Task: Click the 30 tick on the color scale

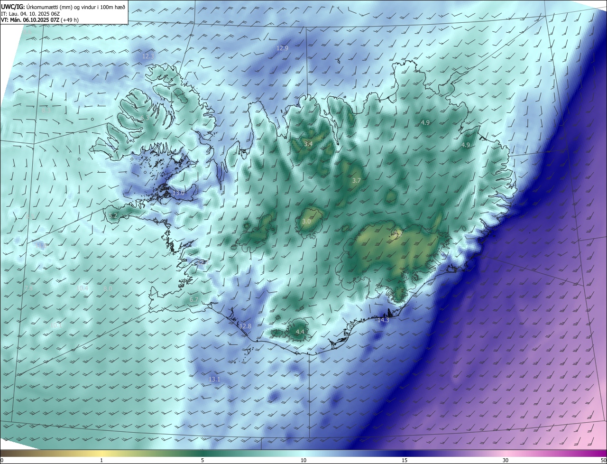Action: tap(506, 461)
